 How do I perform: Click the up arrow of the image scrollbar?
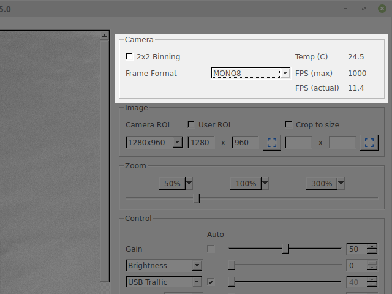coord(105,36)
